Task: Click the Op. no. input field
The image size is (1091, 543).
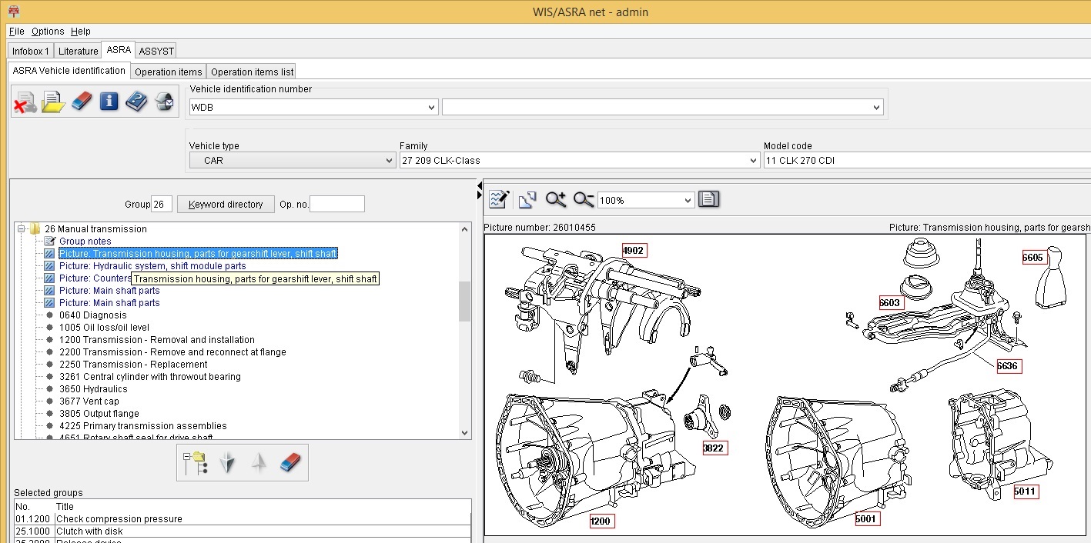Action: pos(336,205)
